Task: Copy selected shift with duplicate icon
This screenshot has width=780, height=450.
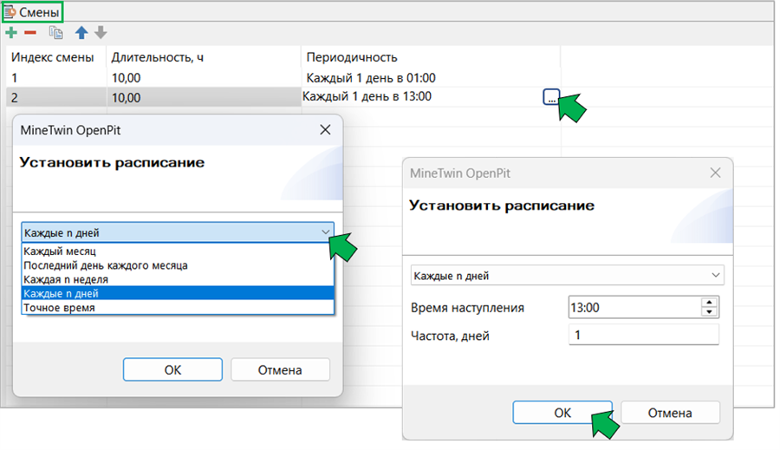Action: tap(55, 33)
